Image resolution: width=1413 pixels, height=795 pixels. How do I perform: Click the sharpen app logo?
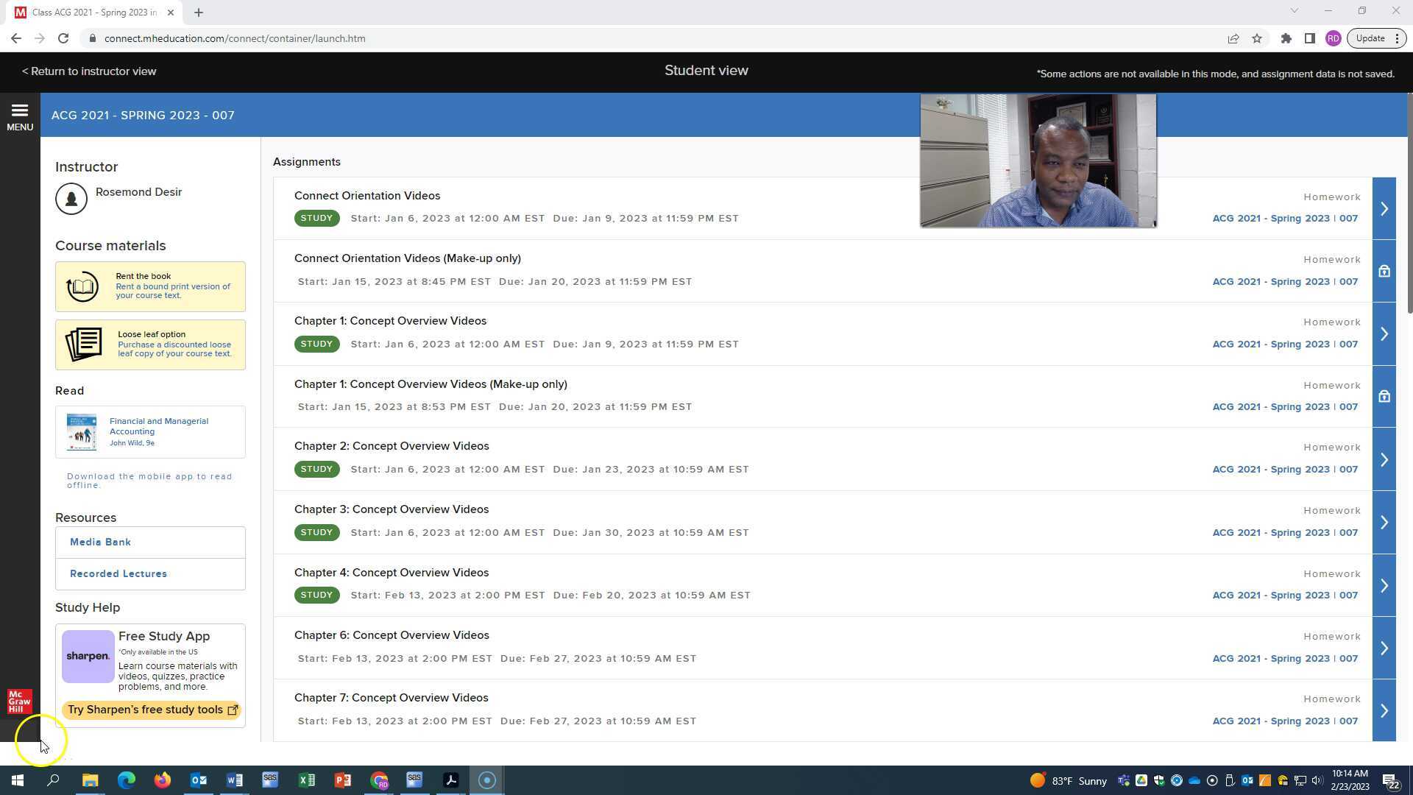click(x=88, y=657)
